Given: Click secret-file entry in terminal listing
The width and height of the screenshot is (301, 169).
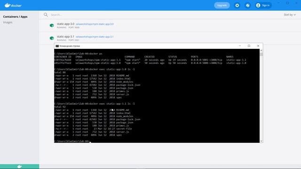Looking at the screenshot, I should [x=124, y=129].
